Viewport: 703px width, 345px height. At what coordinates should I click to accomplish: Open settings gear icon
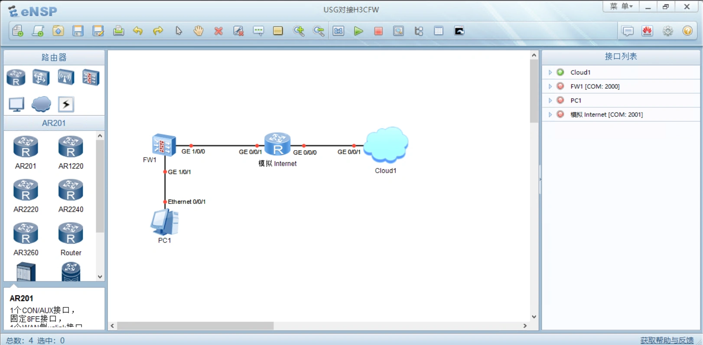tap(668, 31)
